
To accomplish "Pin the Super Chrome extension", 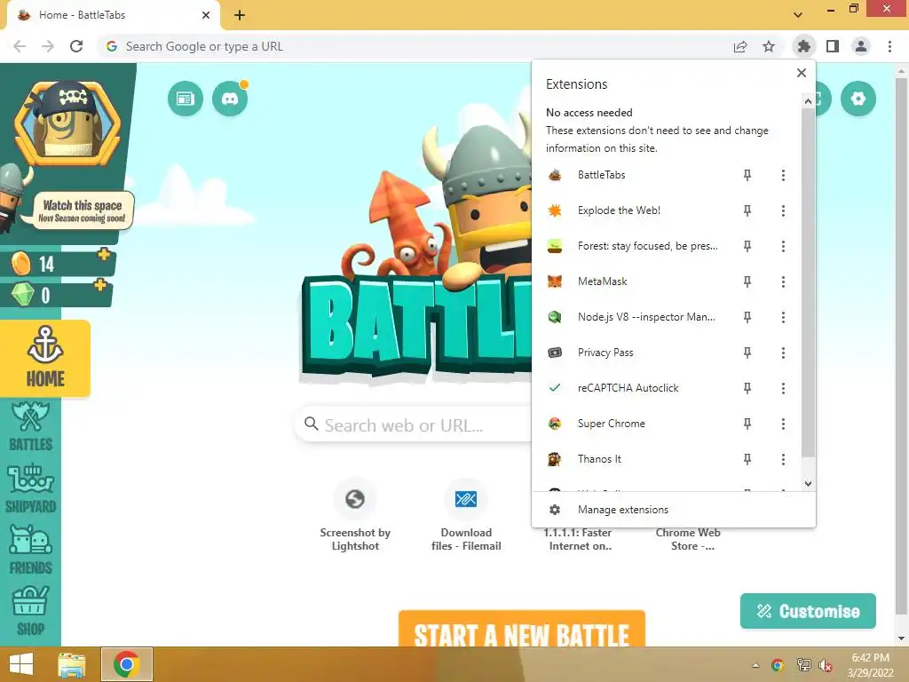I will coord(747,424).
